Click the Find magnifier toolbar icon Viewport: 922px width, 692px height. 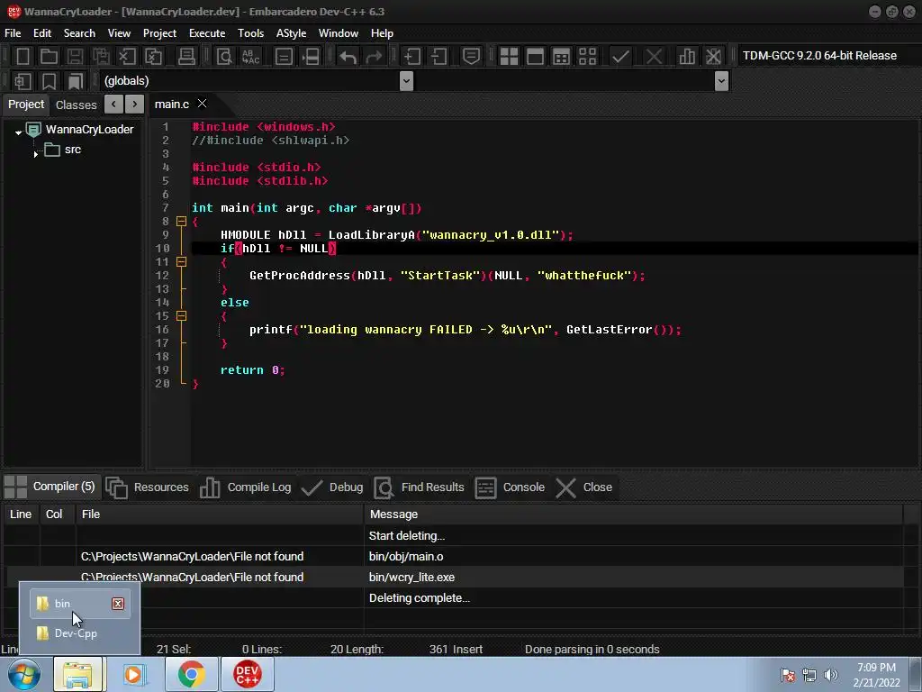pos(224,56)
